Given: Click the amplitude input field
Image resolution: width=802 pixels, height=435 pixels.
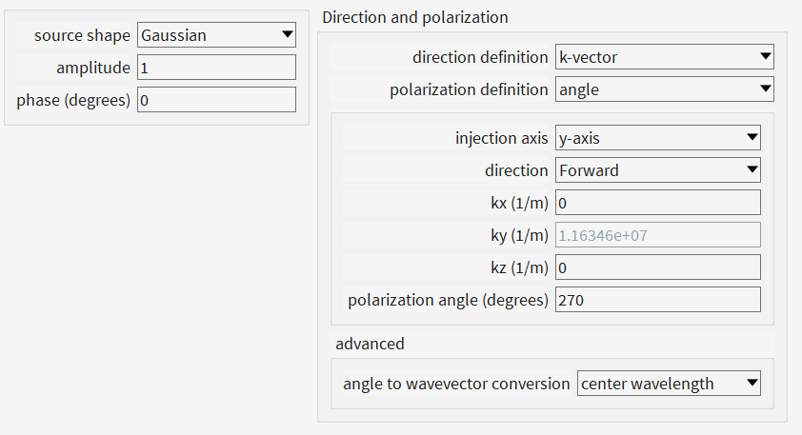Looking at the screenshot, I should click(x=216, y=68).
